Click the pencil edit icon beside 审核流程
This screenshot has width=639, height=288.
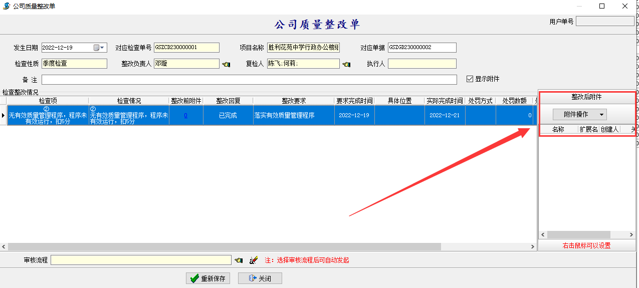[254, 260]
